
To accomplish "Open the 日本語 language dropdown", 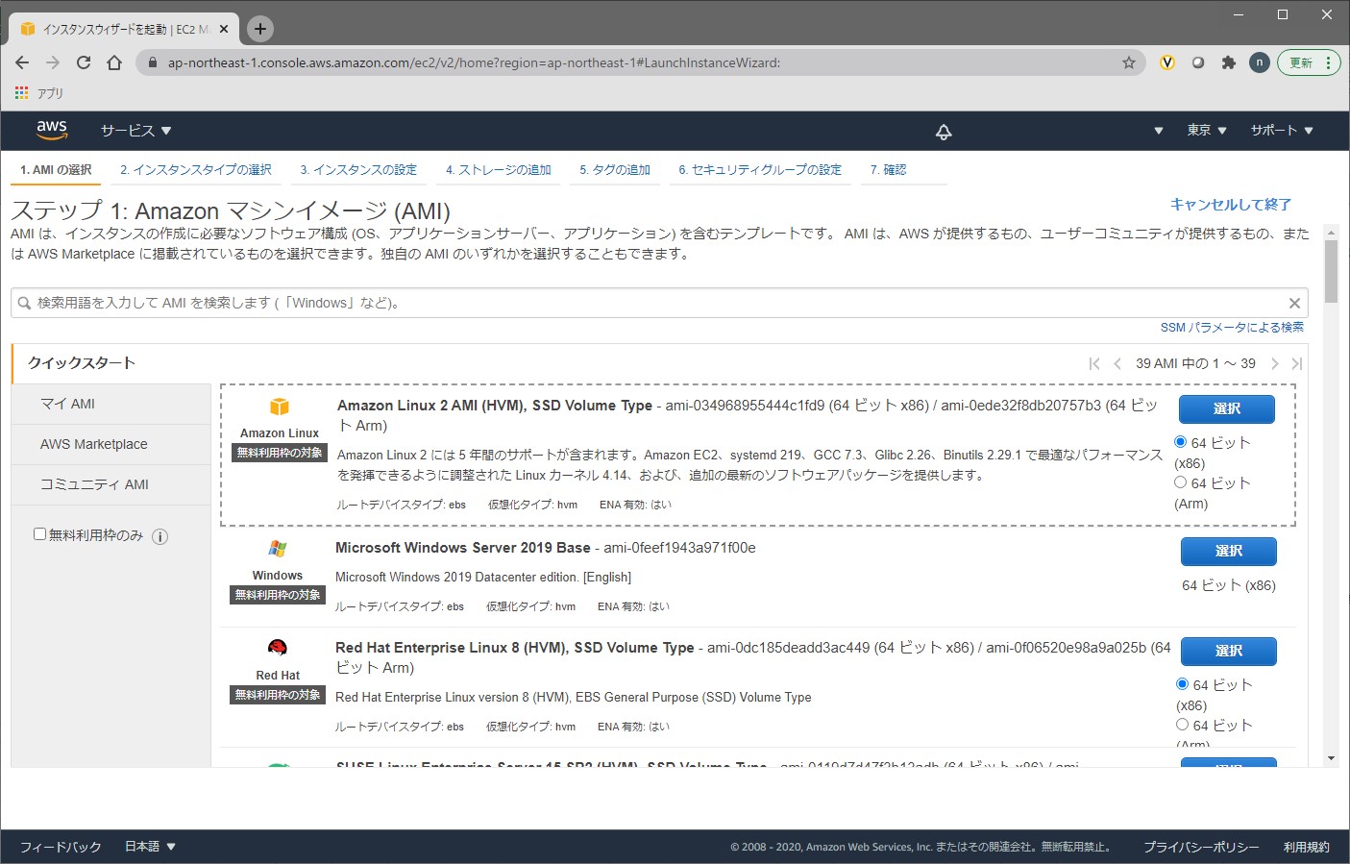I will click(x=150, y=847).
